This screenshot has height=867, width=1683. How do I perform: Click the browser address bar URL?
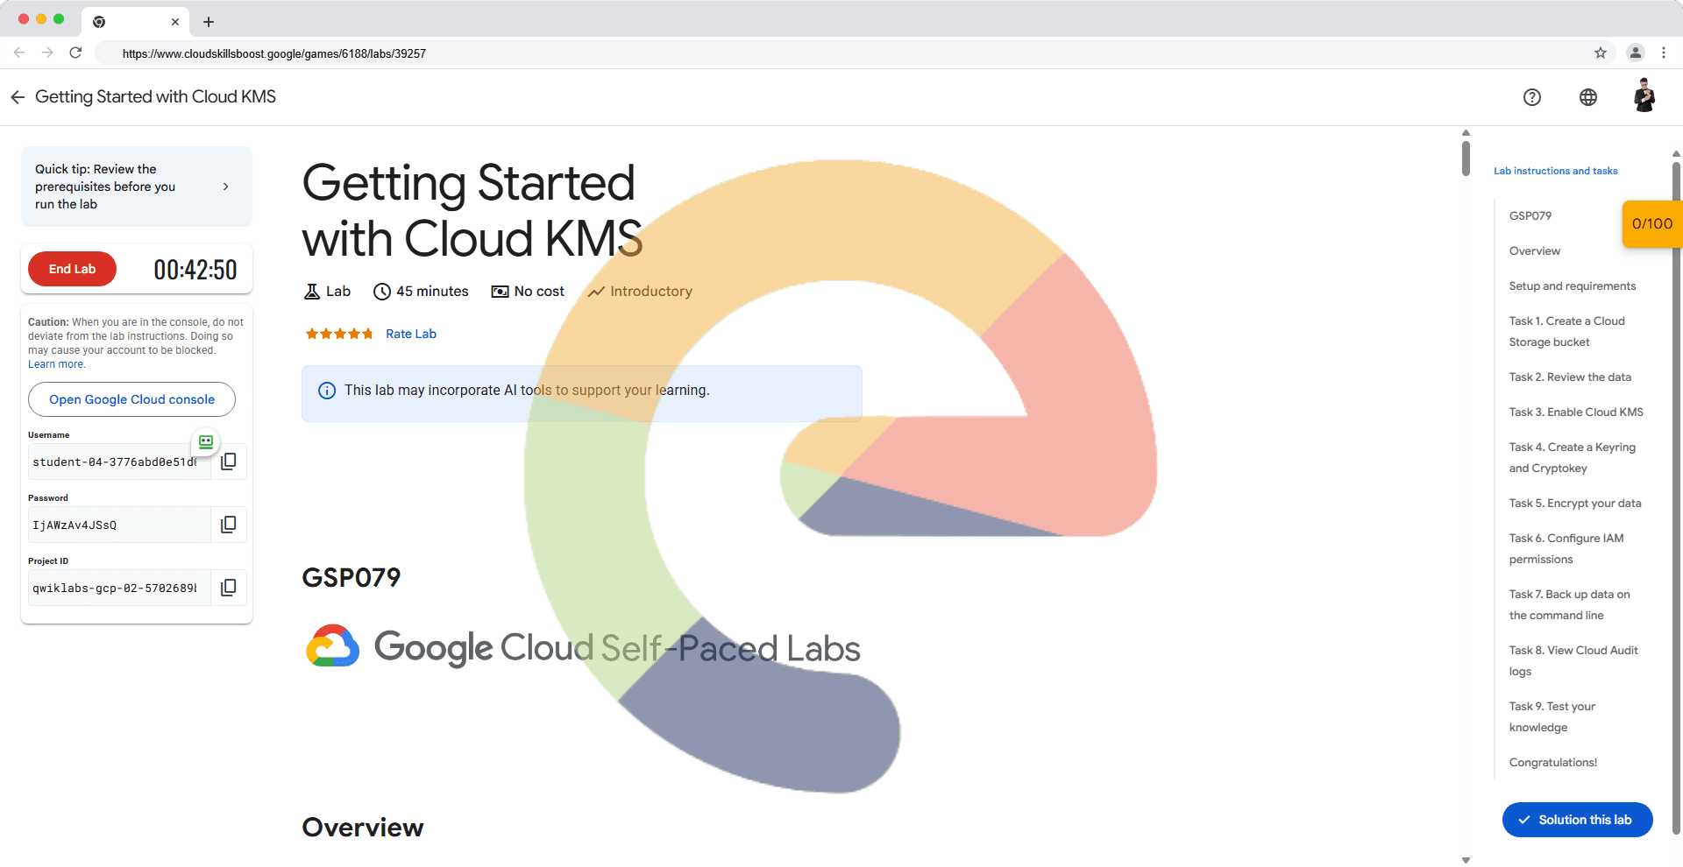pyautogui.click(x=274, y=53)
